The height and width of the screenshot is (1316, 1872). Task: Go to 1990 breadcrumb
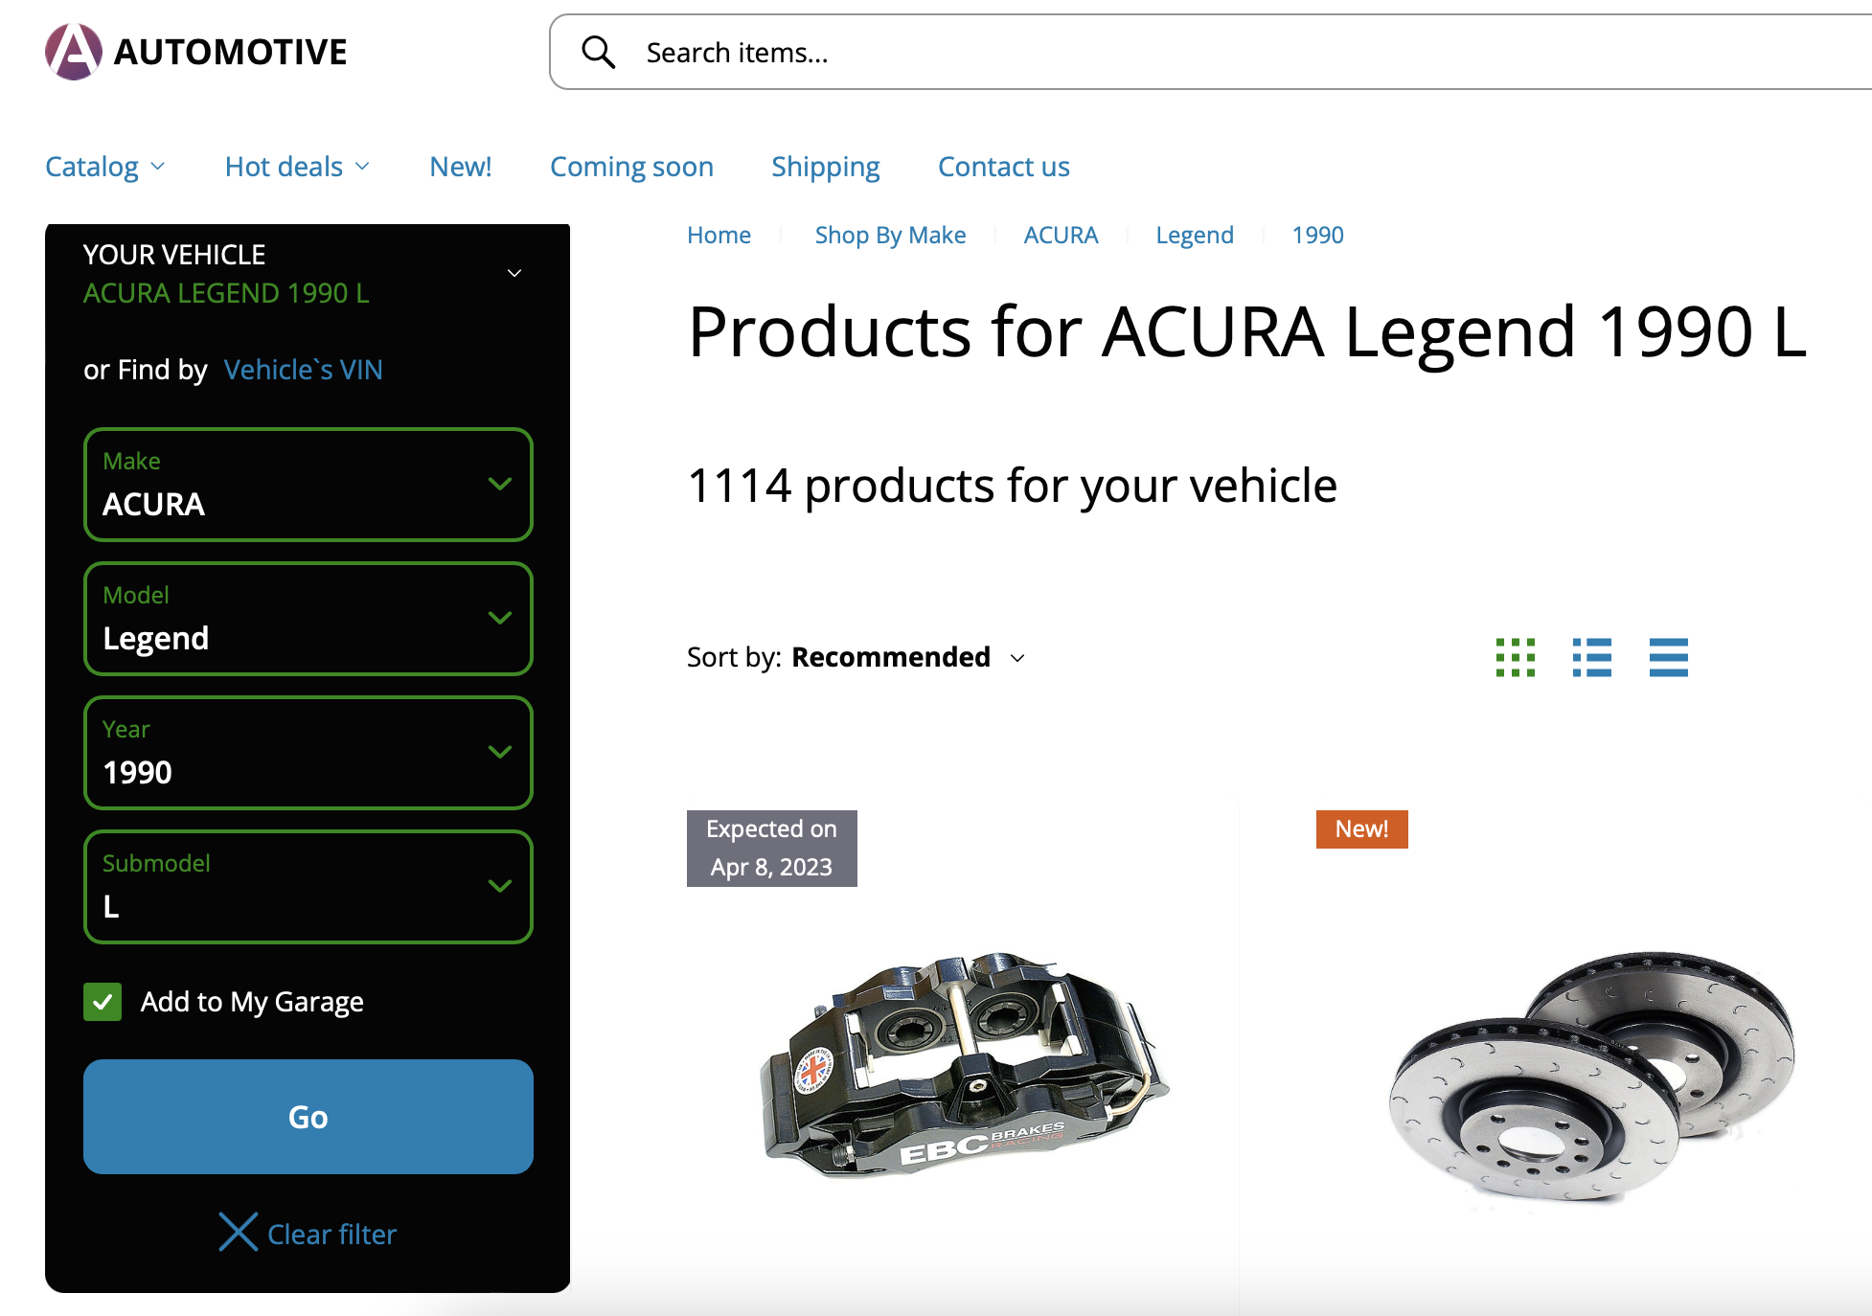point(1317,235)
